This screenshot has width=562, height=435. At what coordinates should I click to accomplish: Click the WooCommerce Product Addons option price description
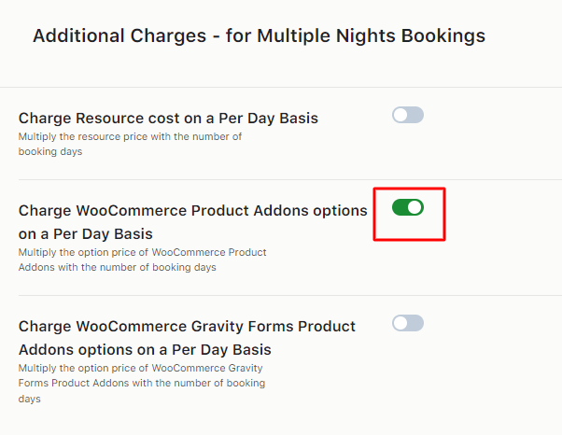click(x=142, y=260)
